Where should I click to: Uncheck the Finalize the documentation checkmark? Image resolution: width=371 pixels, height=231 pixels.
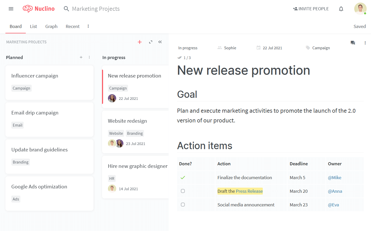point(183,178)
